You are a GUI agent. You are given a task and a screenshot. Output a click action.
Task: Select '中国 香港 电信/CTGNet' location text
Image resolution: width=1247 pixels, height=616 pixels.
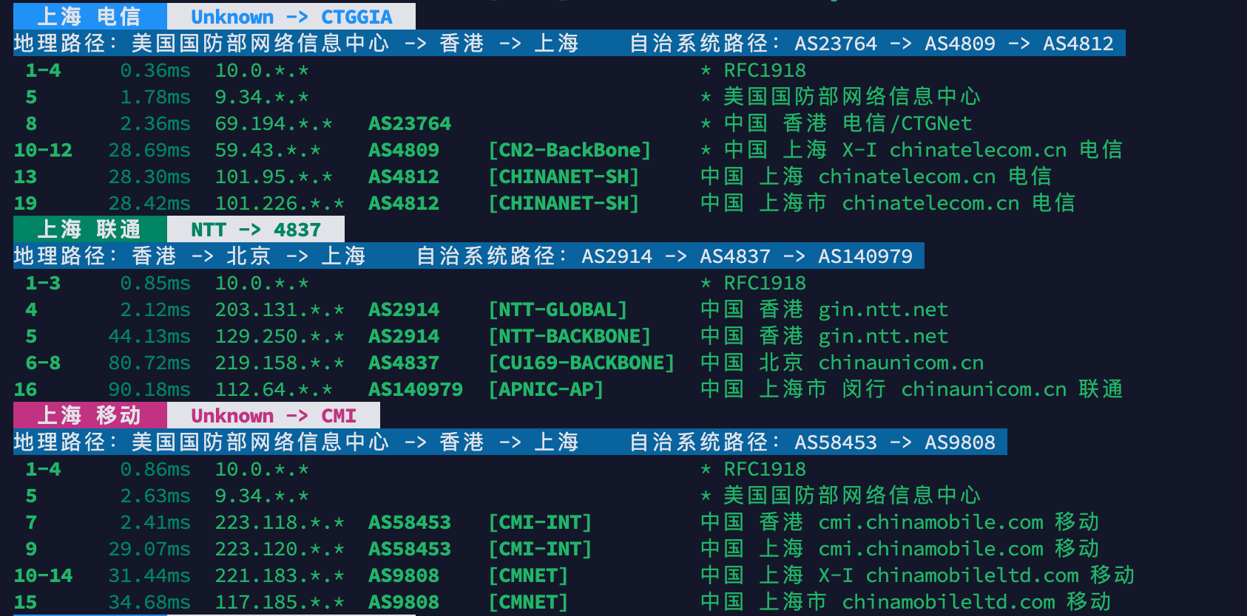pos(848,123)
